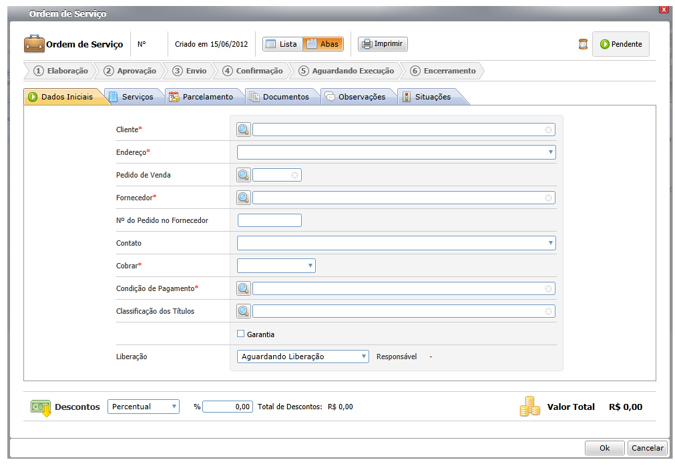Clear the Cliente field with its x icon
The image size is (675, 466).
tap(548, 130)
